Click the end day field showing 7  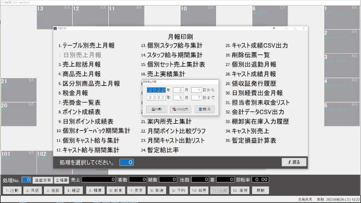point(197,98)
